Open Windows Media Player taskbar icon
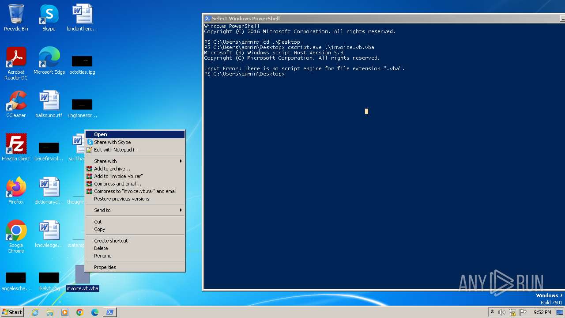This screenshot has height=318, width=565. (x=65, y=312)
